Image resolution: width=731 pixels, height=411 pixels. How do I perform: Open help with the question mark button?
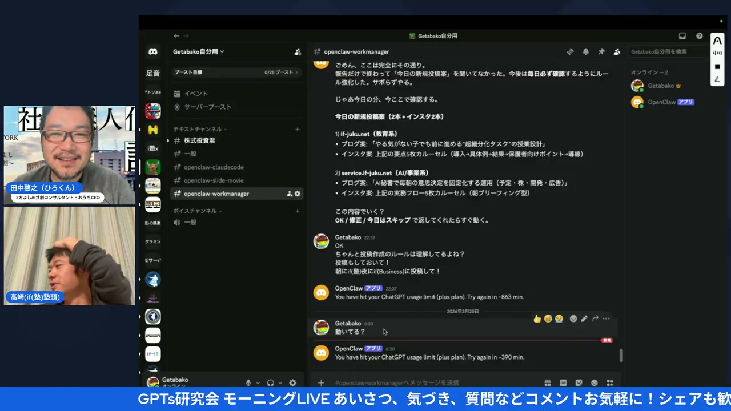click(x=699, y=36)
